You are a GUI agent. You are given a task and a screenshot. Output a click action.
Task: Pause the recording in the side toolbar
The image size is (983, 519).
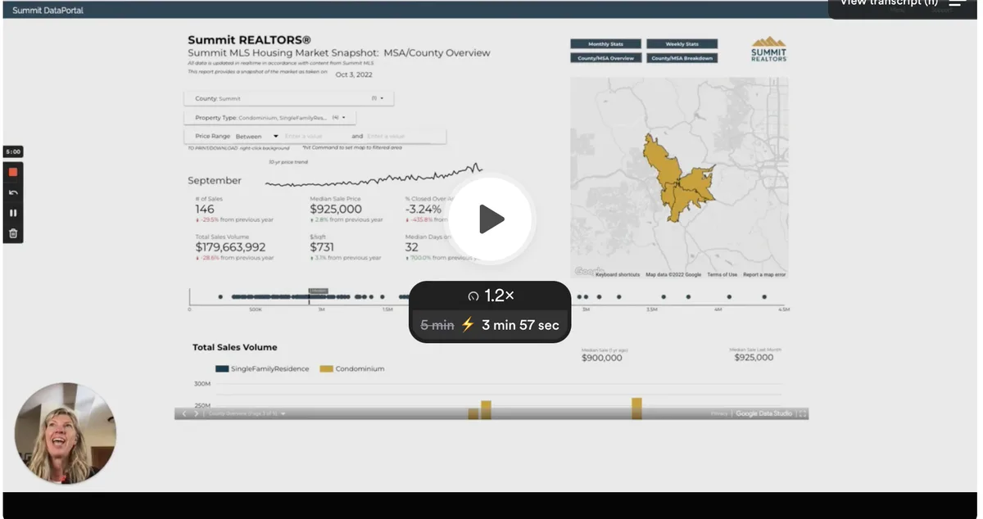[x=13, y=213]
